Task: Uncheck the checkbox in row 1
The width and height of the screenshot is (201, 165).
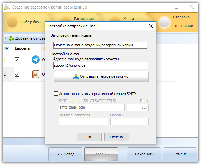Action: [x=17, y=60]
